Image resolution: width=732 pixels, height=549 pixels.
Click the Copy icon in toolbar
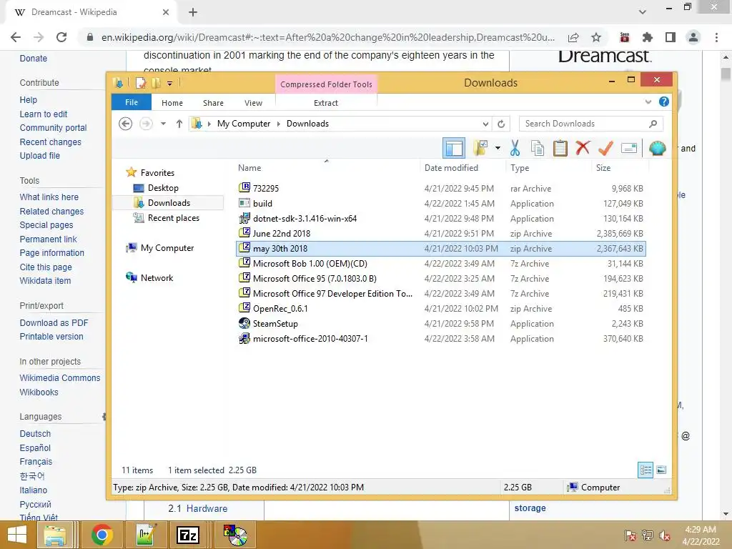tap(538, 149)
